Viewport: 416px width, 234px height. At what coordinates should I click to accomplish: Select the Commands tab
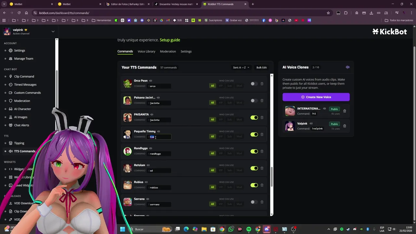click(125, 51)
